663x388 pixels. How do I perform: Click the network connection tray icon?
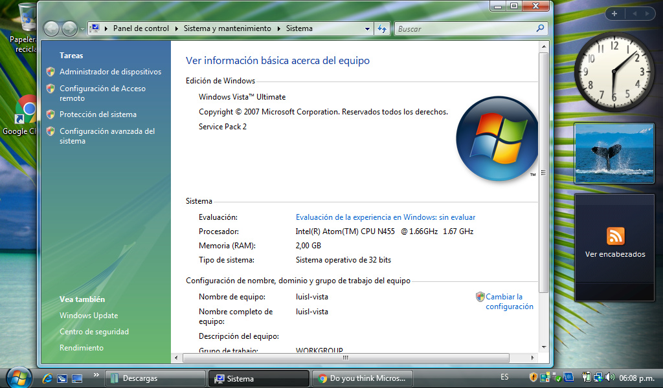[598, 377]
